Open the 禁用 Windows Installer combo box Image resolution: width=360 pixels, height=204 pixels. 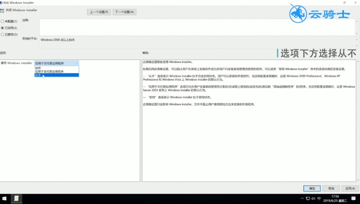point(57,63)
